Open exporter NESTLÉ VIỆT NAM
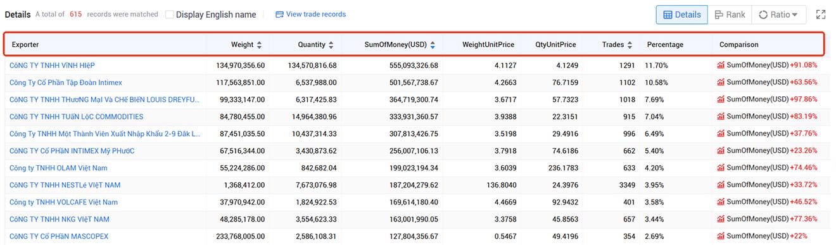Viewport: 836px width, 245px height. click(65, 185)
